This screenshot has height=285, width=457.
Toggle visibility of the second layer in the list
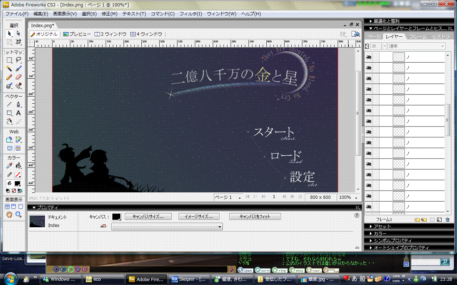tap(369, 68)
